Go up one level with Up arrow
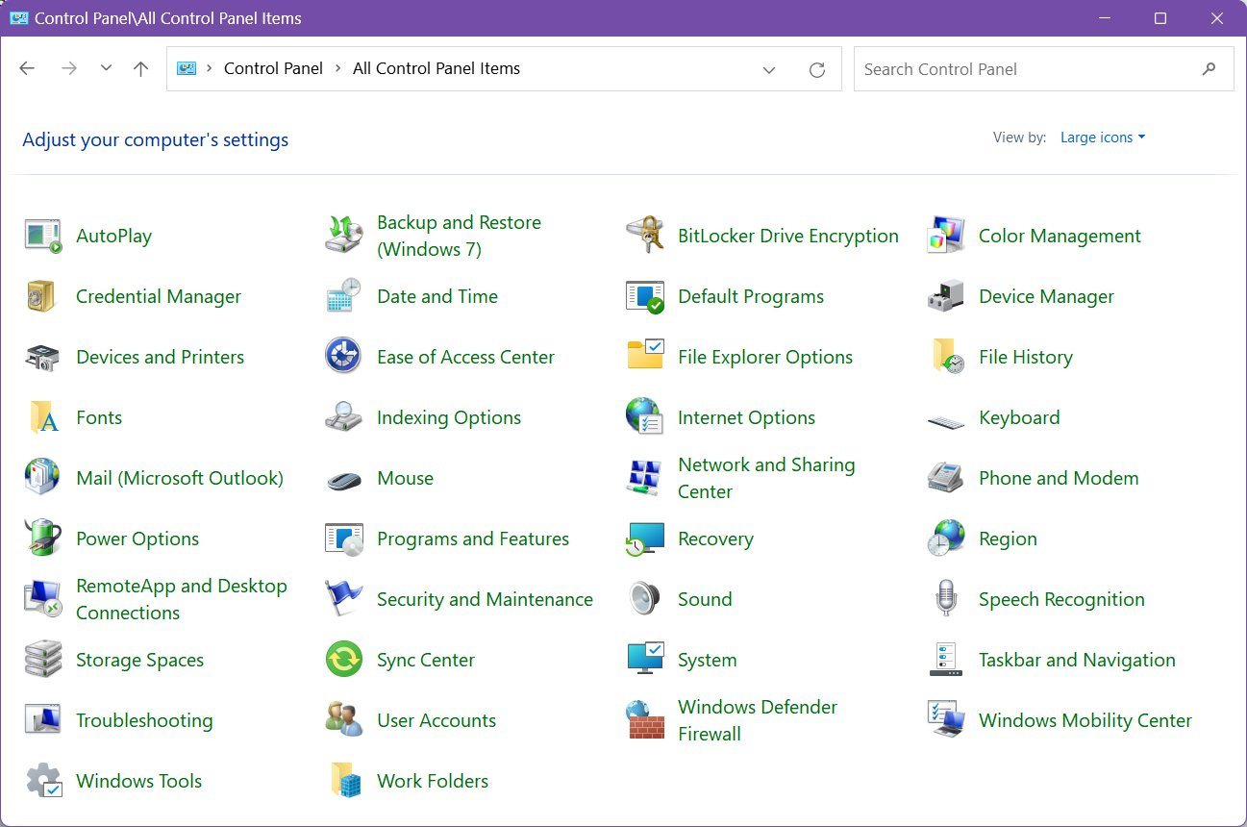 pos(141,68)
